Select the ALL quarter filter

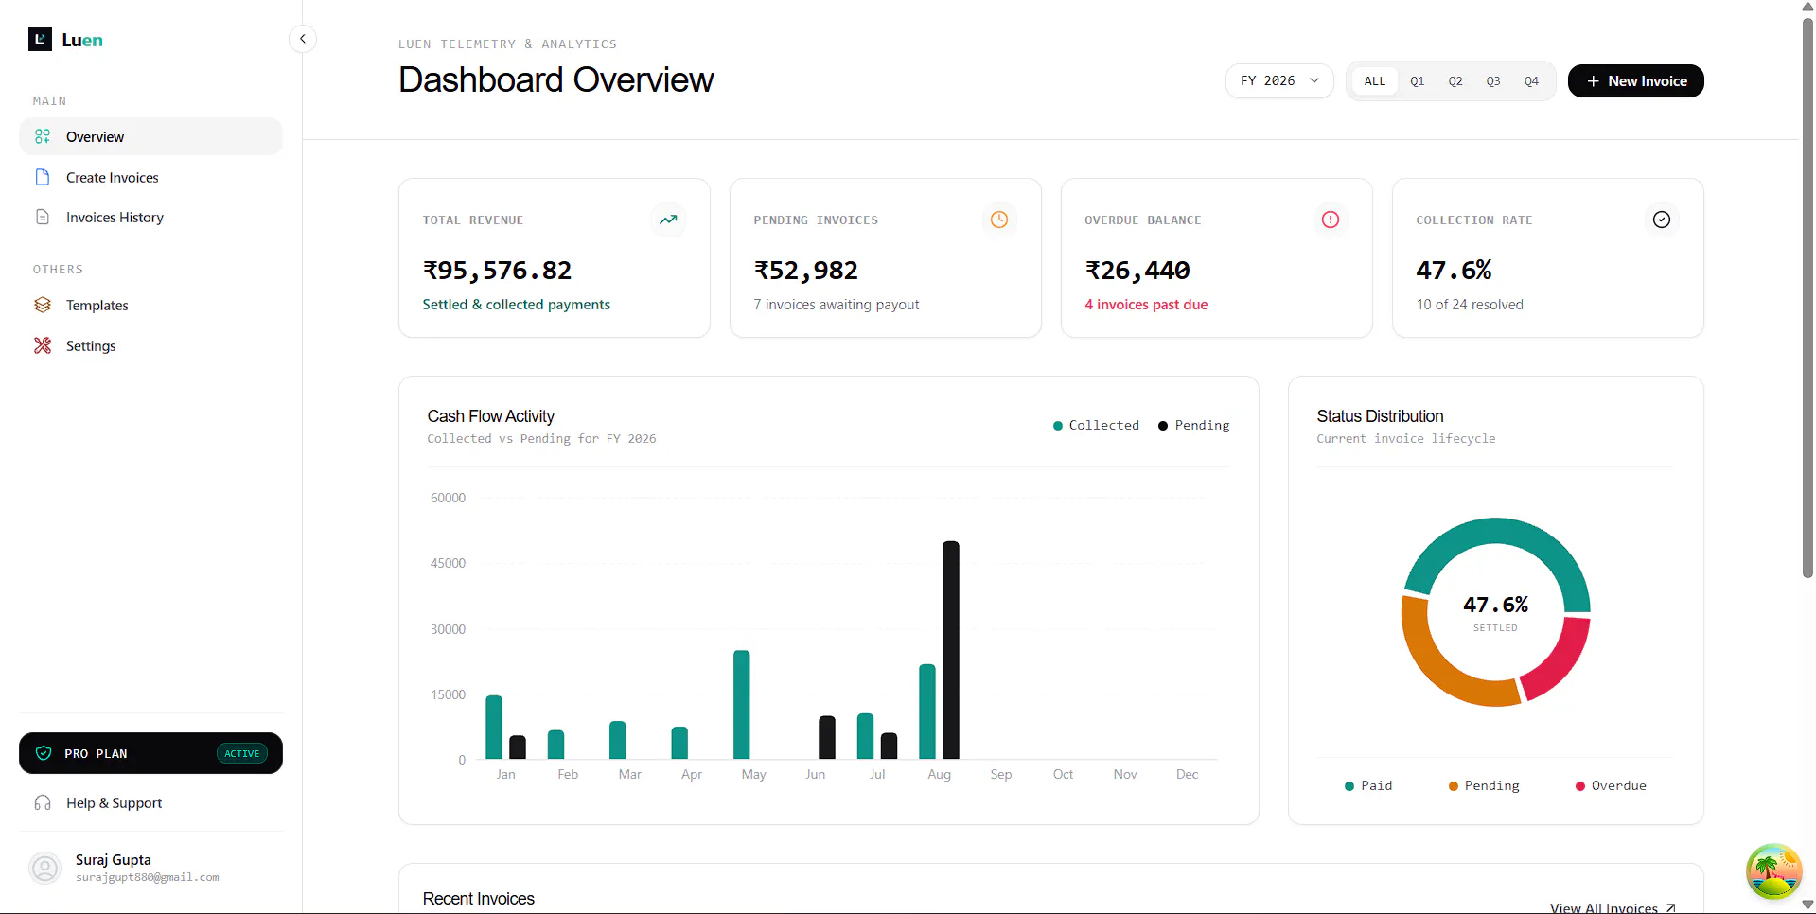(1375, 81)
